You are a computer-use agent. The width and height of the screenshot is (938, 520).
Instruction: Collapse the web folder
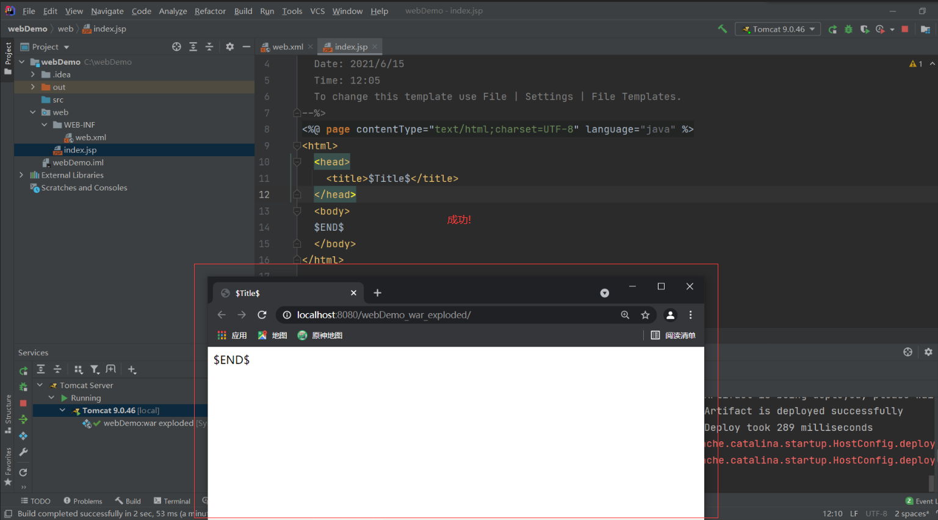click(33, 112)
